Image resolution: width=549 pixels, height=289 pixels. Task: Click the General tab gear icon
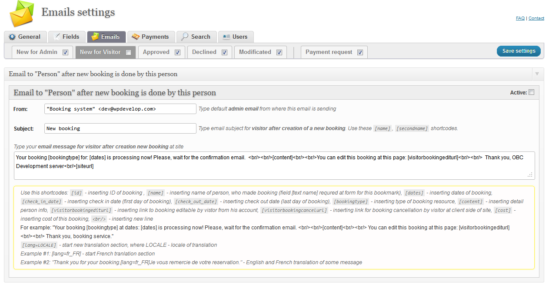(12, 37)
